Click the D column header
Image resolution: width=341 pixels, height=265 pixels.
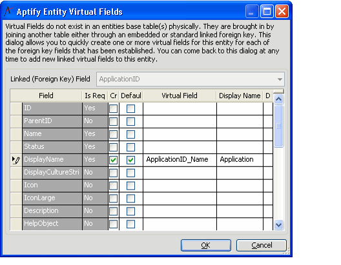(268, 95)
